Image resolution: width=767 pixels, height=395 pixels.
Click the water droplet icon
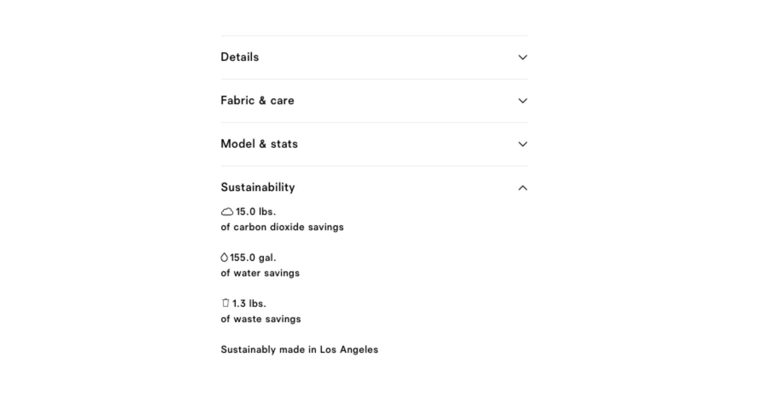(x=224, y=258)
